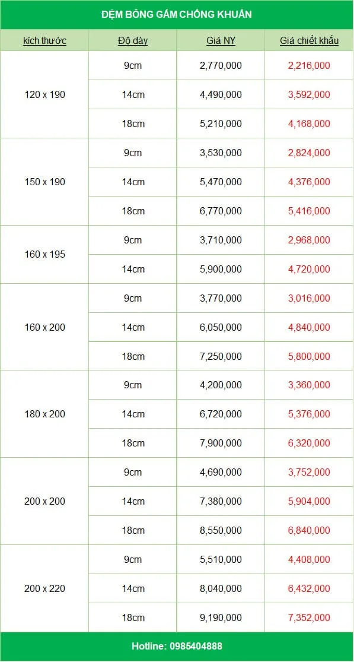The height and width of the screenshot is (662, 354).
Task: Click the ĐỆM BÔNG GẤM CHỐNG KHUẨN title banner
Action: pos(177,15)
